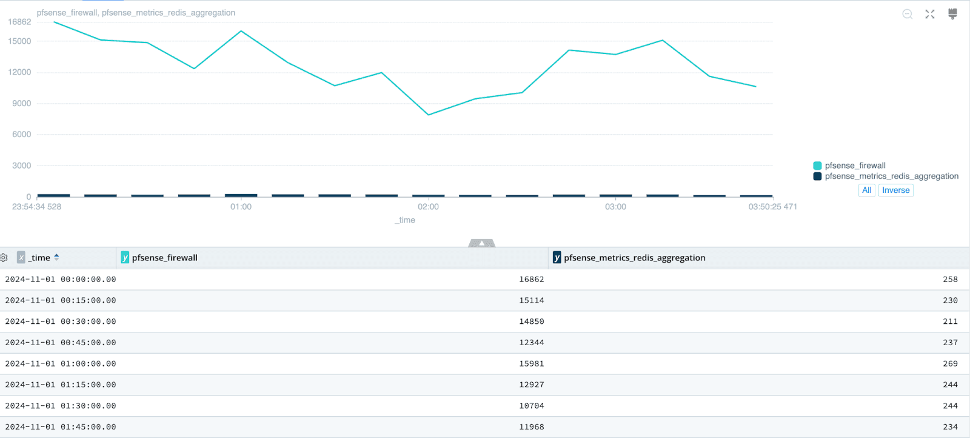Click the zoom out magnifier icon

(907, 14)
